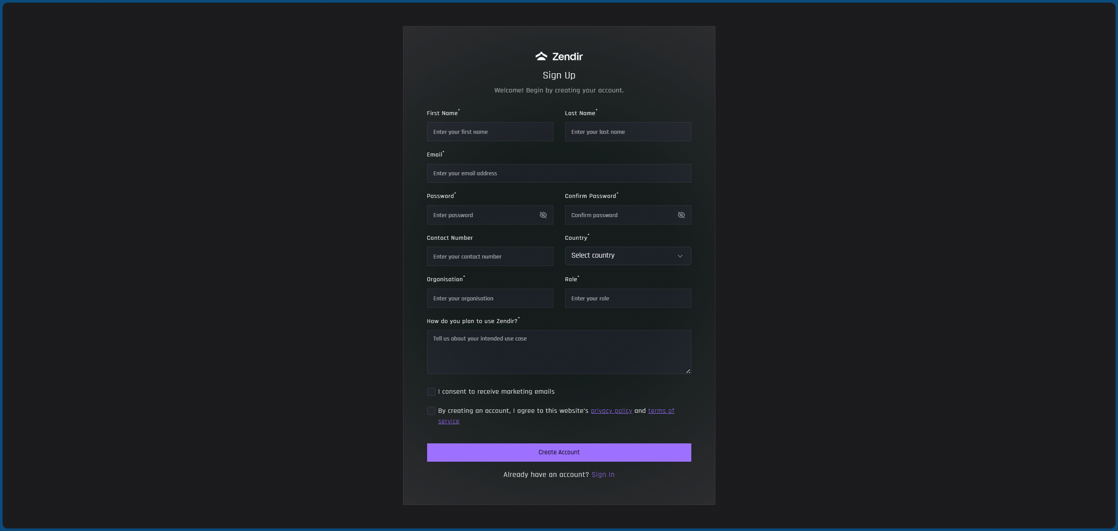The width and height of the screenshot is (1118, 531).
Task: Click into the Last Name field
Action: (628, 132)
